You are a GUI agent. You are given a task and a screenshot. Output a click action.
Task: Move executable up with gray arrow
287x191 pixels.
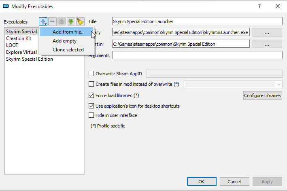point(62,21)
